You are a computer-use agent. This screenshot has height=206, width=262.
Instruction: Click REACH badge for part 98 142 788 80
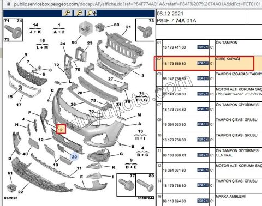[203, 78]
